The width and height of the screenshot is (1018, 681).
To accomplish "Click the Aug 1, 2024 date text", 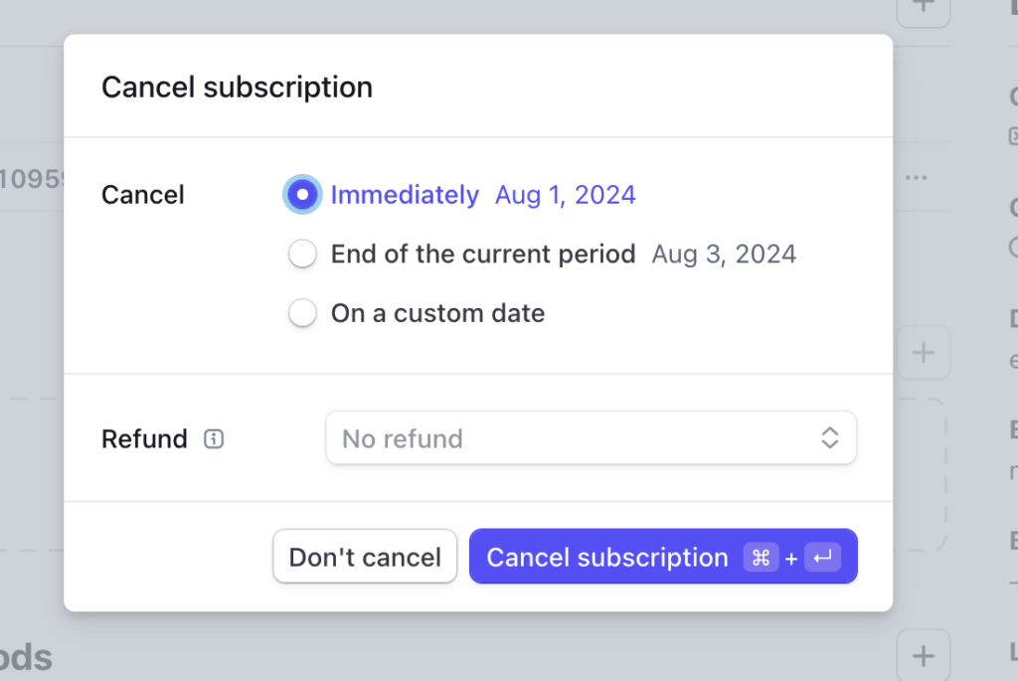I will click(x=566, y=195).
